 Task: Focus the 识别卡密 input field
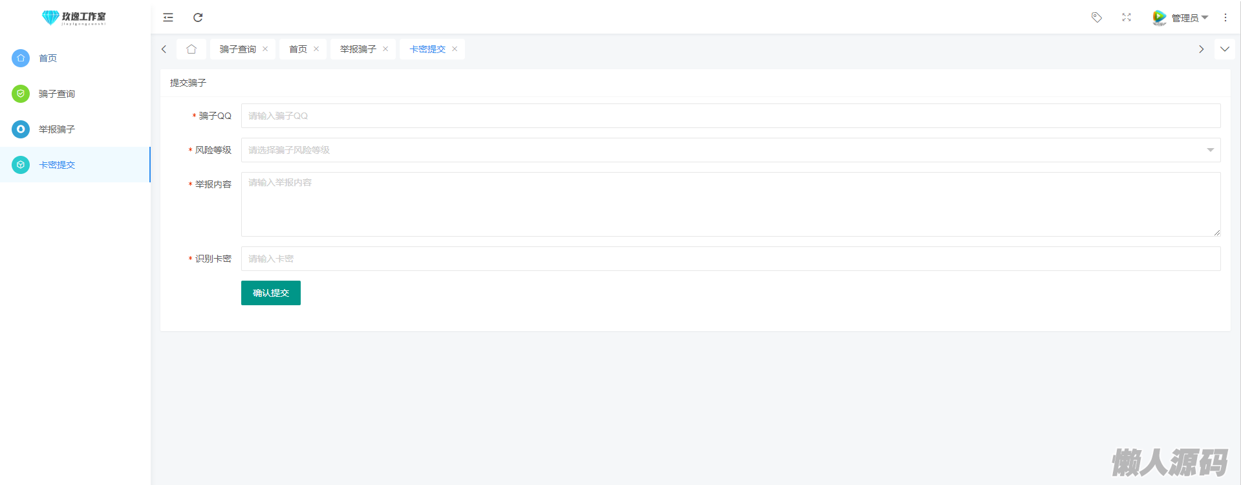(x=731, y=259)
